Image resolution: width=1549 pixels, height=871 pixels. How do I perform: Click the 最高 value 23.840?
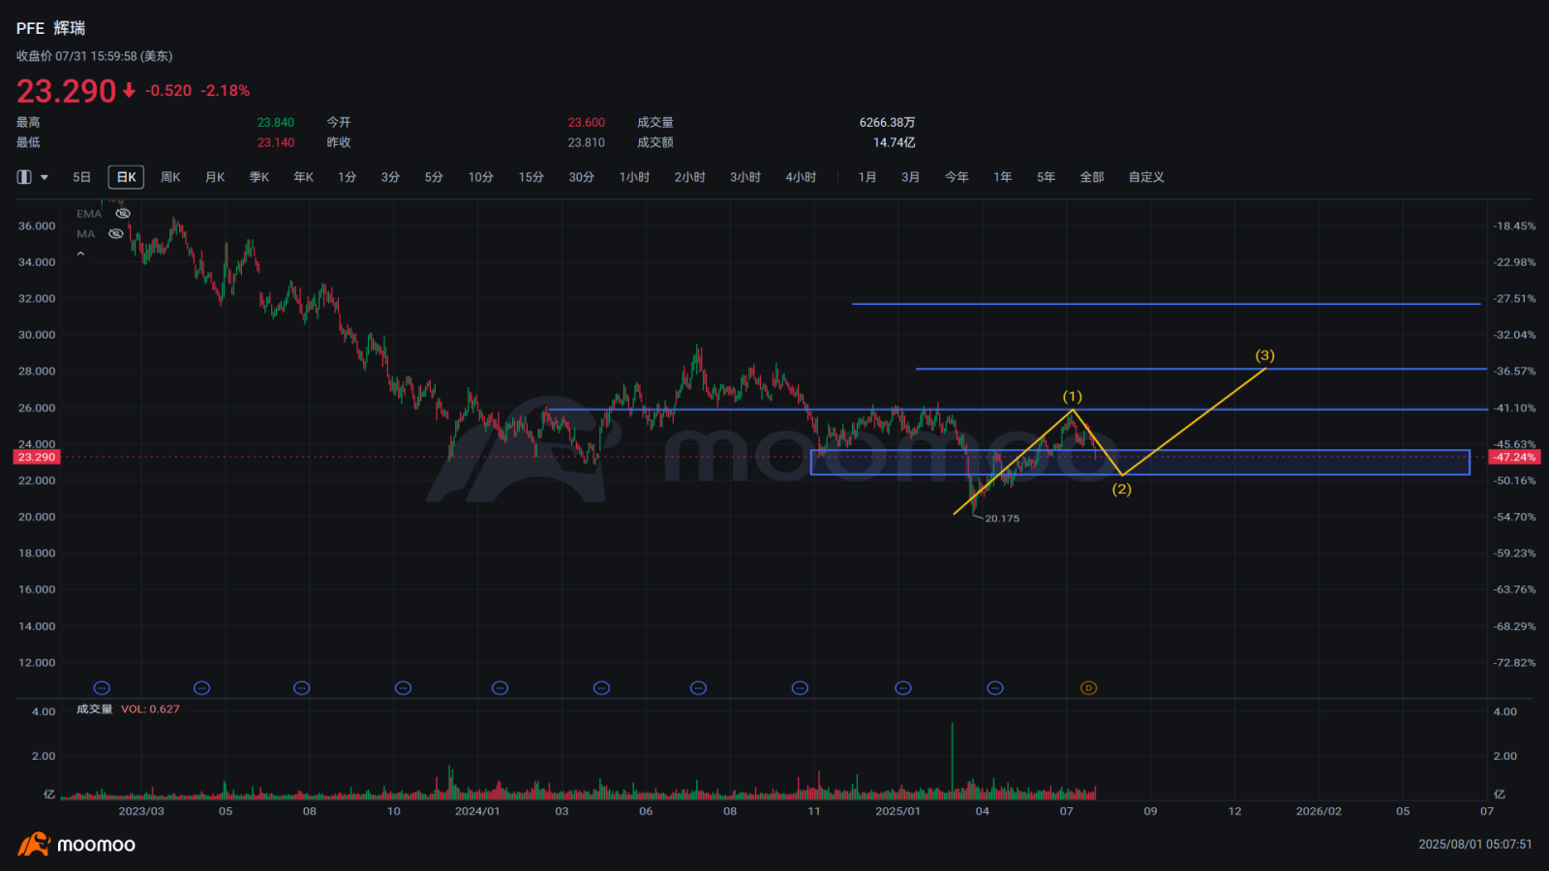(276, 123)
